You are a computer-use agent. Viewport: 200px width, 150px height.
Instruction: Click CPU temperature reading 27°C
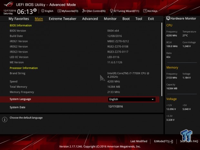tap(185, 35)
